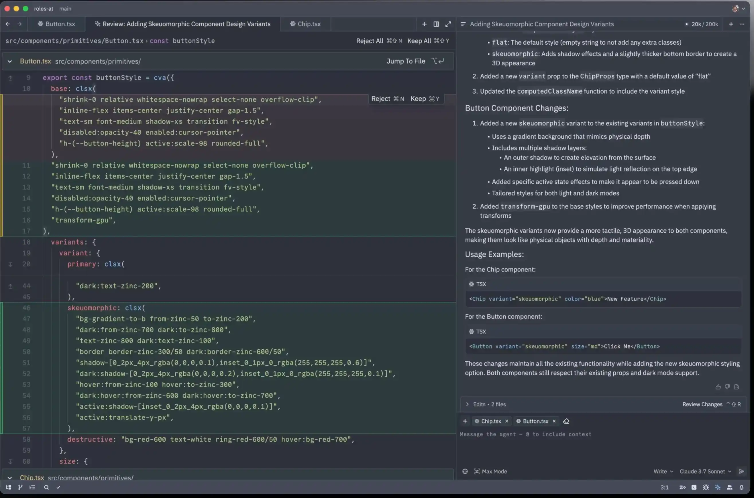Viewport: 754px width, 498px height.
Task: Switch to the Chip.tsx tab
Action: [305, 24]
